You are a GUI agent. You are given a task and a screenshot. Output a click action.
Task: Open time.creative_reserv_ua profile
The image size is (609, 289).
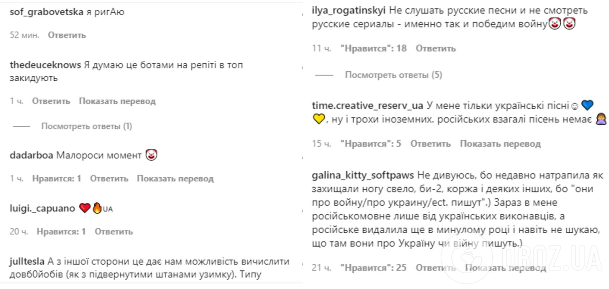point(367,106)
